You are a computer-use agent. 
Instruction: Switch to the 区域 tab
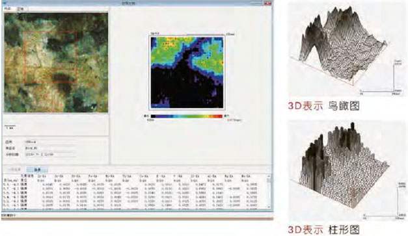click(x=20, y=8)
